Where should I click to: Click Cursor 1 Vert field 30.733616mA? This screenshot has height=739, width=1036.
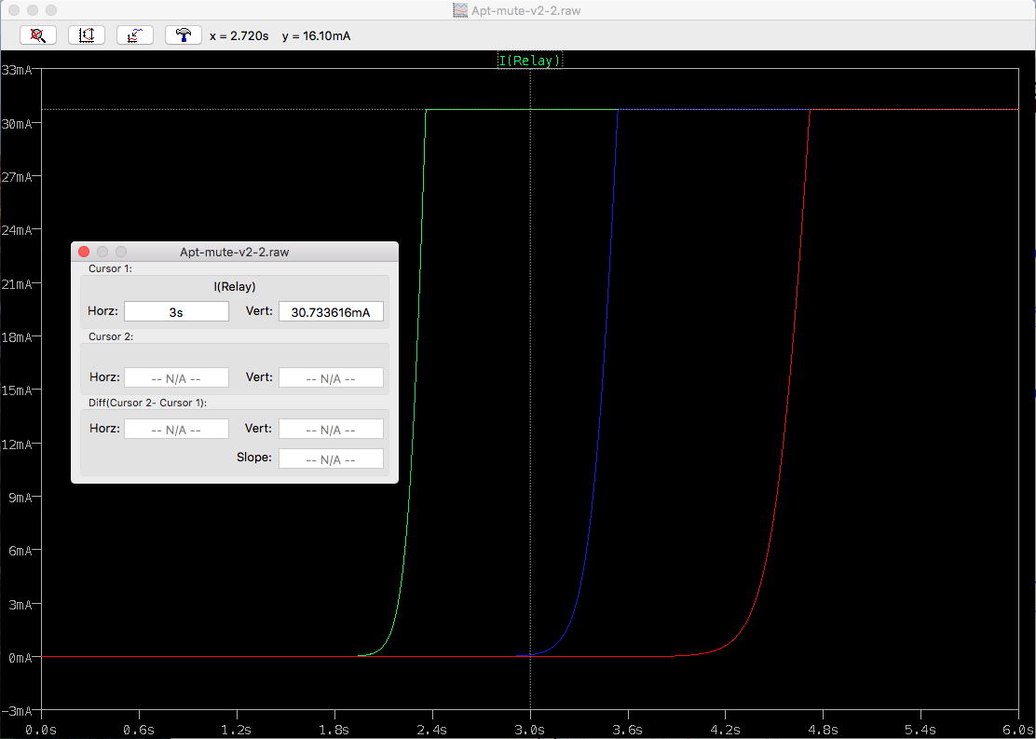click(331, 311)
